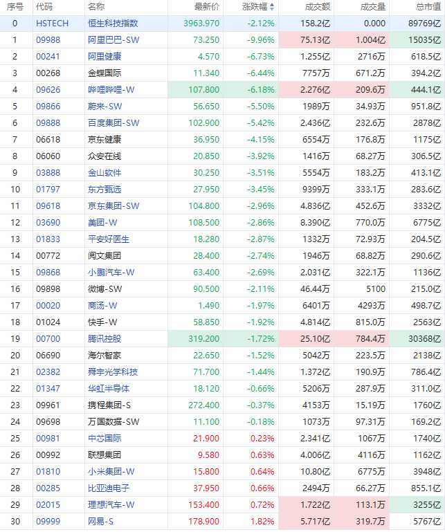The width and height of the screenshot is (445, 532).
Task: Click the 恒生科技指数 index name
Action: click(x=113, y=24)
